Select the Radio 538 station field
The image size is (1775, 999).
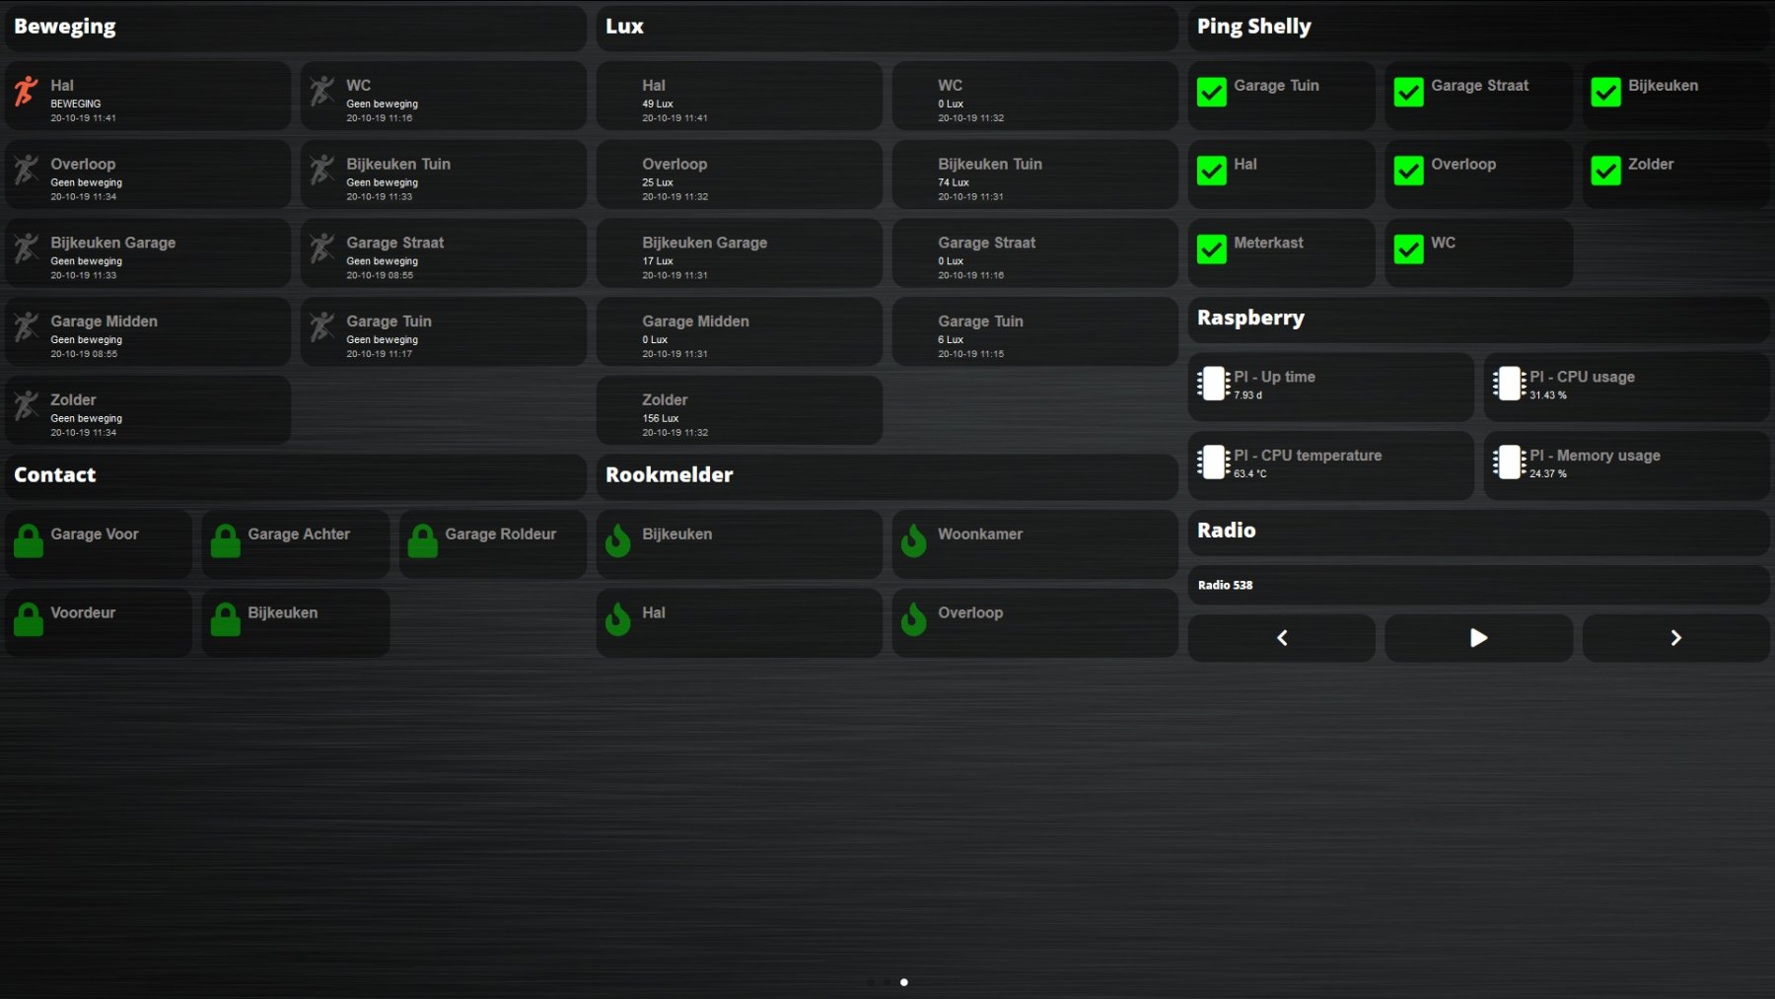[x=1478, y=585]
